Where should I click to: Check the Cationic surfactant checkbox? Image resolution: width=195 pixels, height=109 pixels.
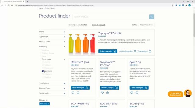point(43,65)
